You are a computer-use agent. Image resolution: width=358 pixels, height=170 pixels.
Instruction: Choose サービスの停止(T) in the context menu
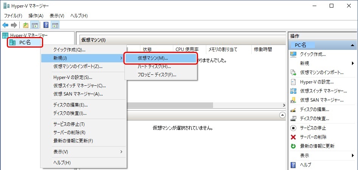84,124
